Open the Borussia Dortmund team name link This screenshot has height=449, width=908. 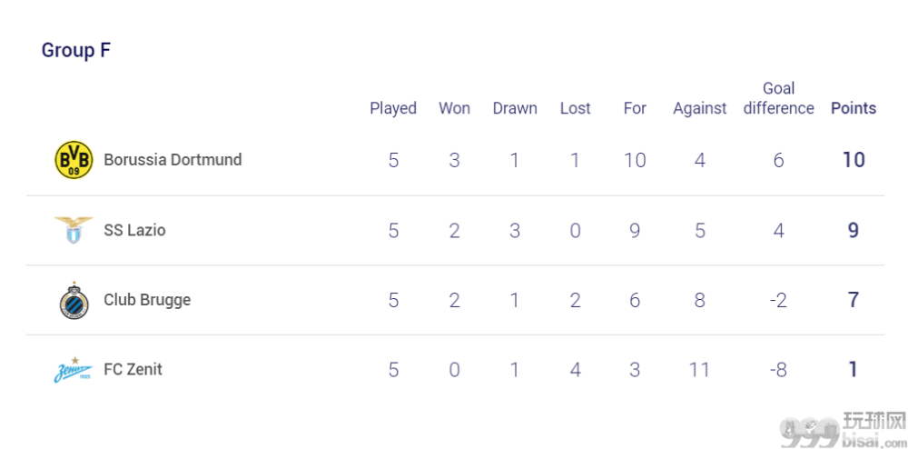pos(173,160)
